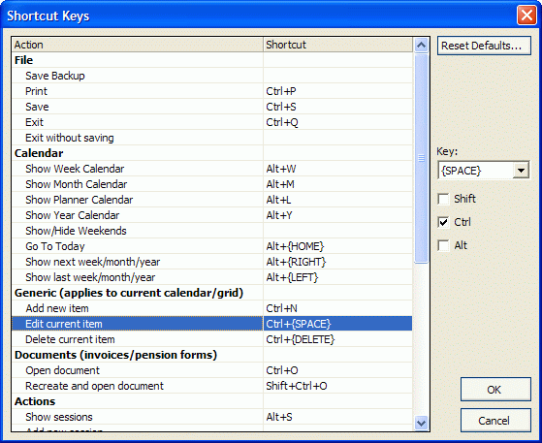Select the Exit action row
This screenshot has height=443, width=542.
pos(212,122)
